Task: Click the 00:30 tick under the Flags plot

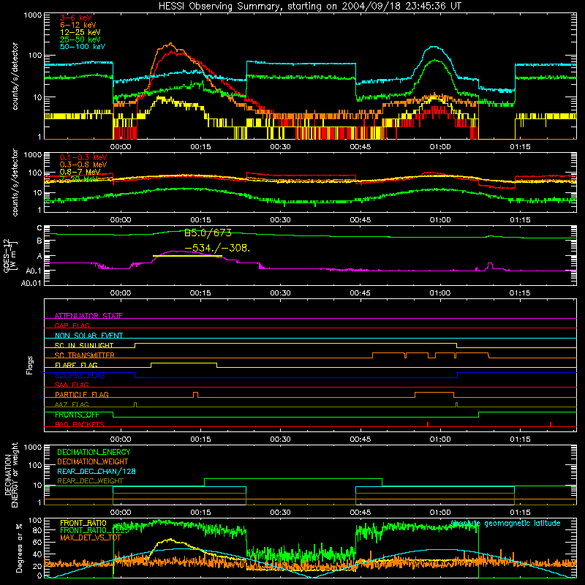Action: pos(280,439)
